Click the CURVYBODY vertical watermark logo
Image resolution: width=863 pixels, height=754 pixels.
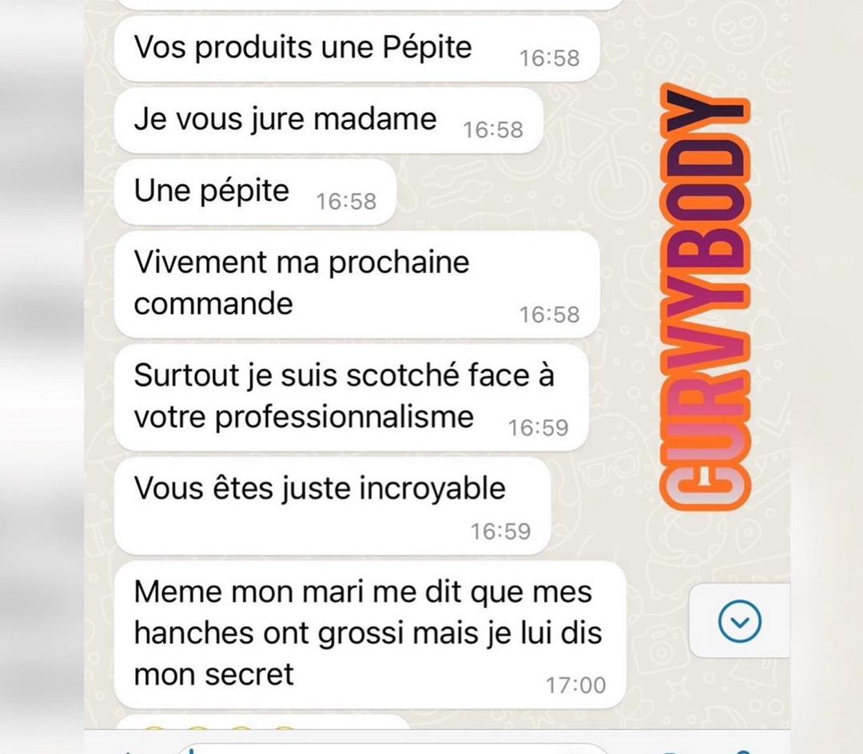coord(706,297)
